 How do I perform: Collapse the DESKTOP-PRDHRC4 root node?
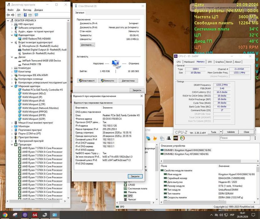tap(8, 20)
